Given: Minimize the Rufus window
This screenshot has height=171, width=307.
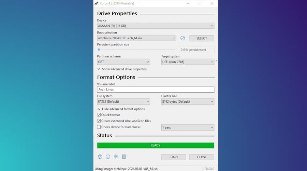Looking at the screenshot, I should 188,3.
